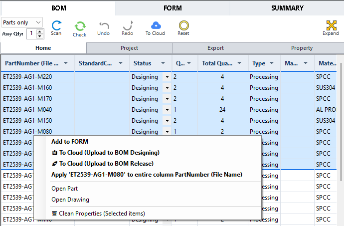The height and width of the screenshot is (226, 344).
Task: Click the Expand arrows icon
Action: (331, 25)
